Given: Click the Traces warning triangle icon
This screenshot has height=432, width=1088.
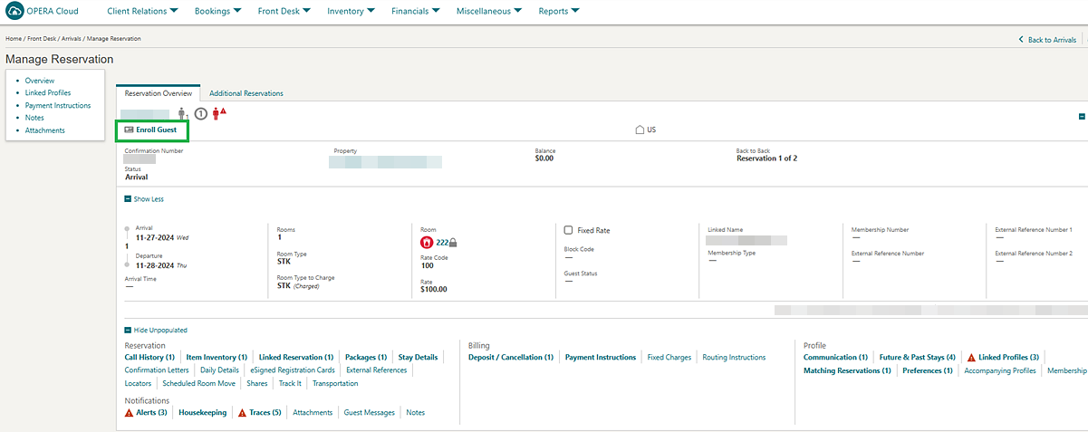Looking at the screenshot, I should (242, 412).
